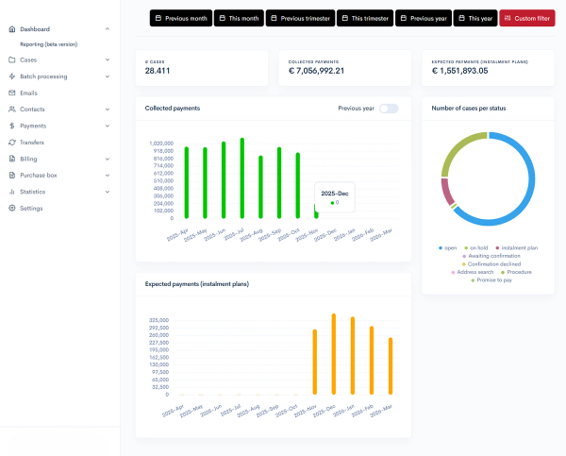566x456 pixels.
Task: Toggle the on hold legend item
Action: 475,248
